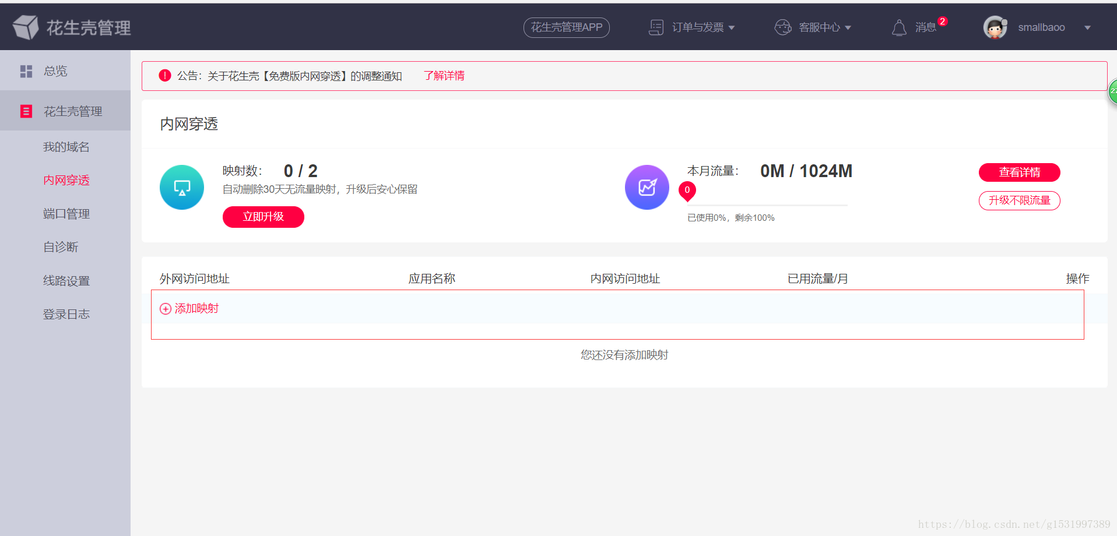The image size is (1117, 536).
Task: Click the 升级不限流量 button
Action: click(1020, 200)
